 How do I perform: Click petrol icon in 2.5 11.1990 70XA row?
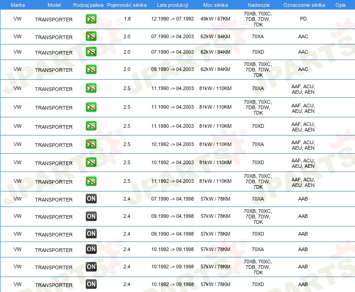click(x=91, y=88)
